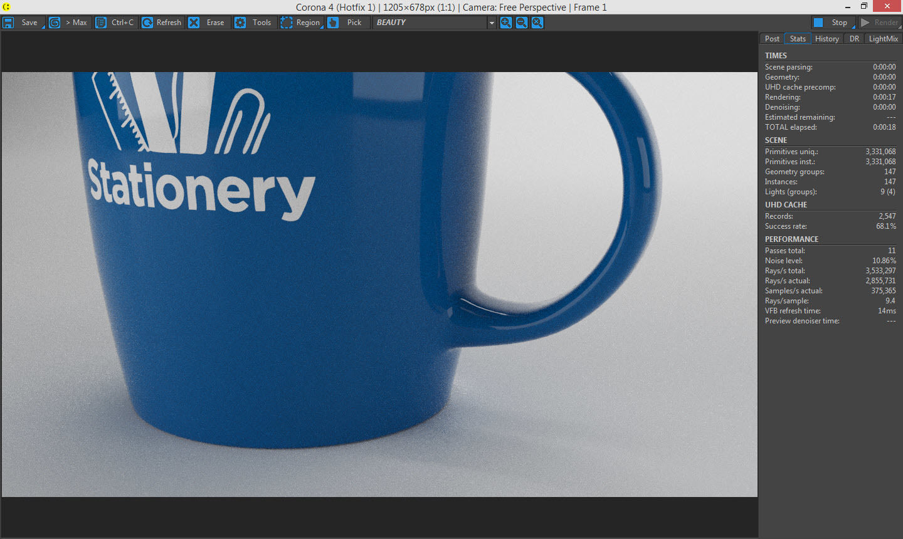This screenshot has width=903, height=539.
Task: Click the 'Samples/s actual:' label
Action: pyautogui.click(x=793, y=291)
